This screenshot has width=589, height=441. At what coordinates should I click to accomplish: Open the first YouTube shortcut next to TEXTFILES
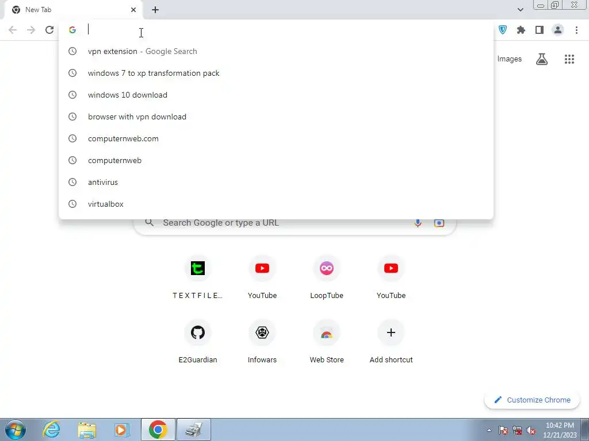tap(262, 278)
